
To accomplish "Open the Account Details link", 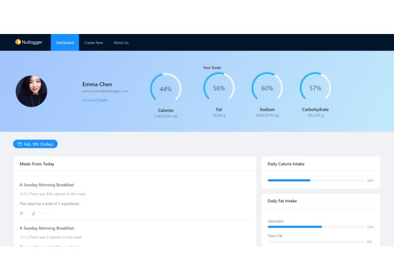I will 95,100.
